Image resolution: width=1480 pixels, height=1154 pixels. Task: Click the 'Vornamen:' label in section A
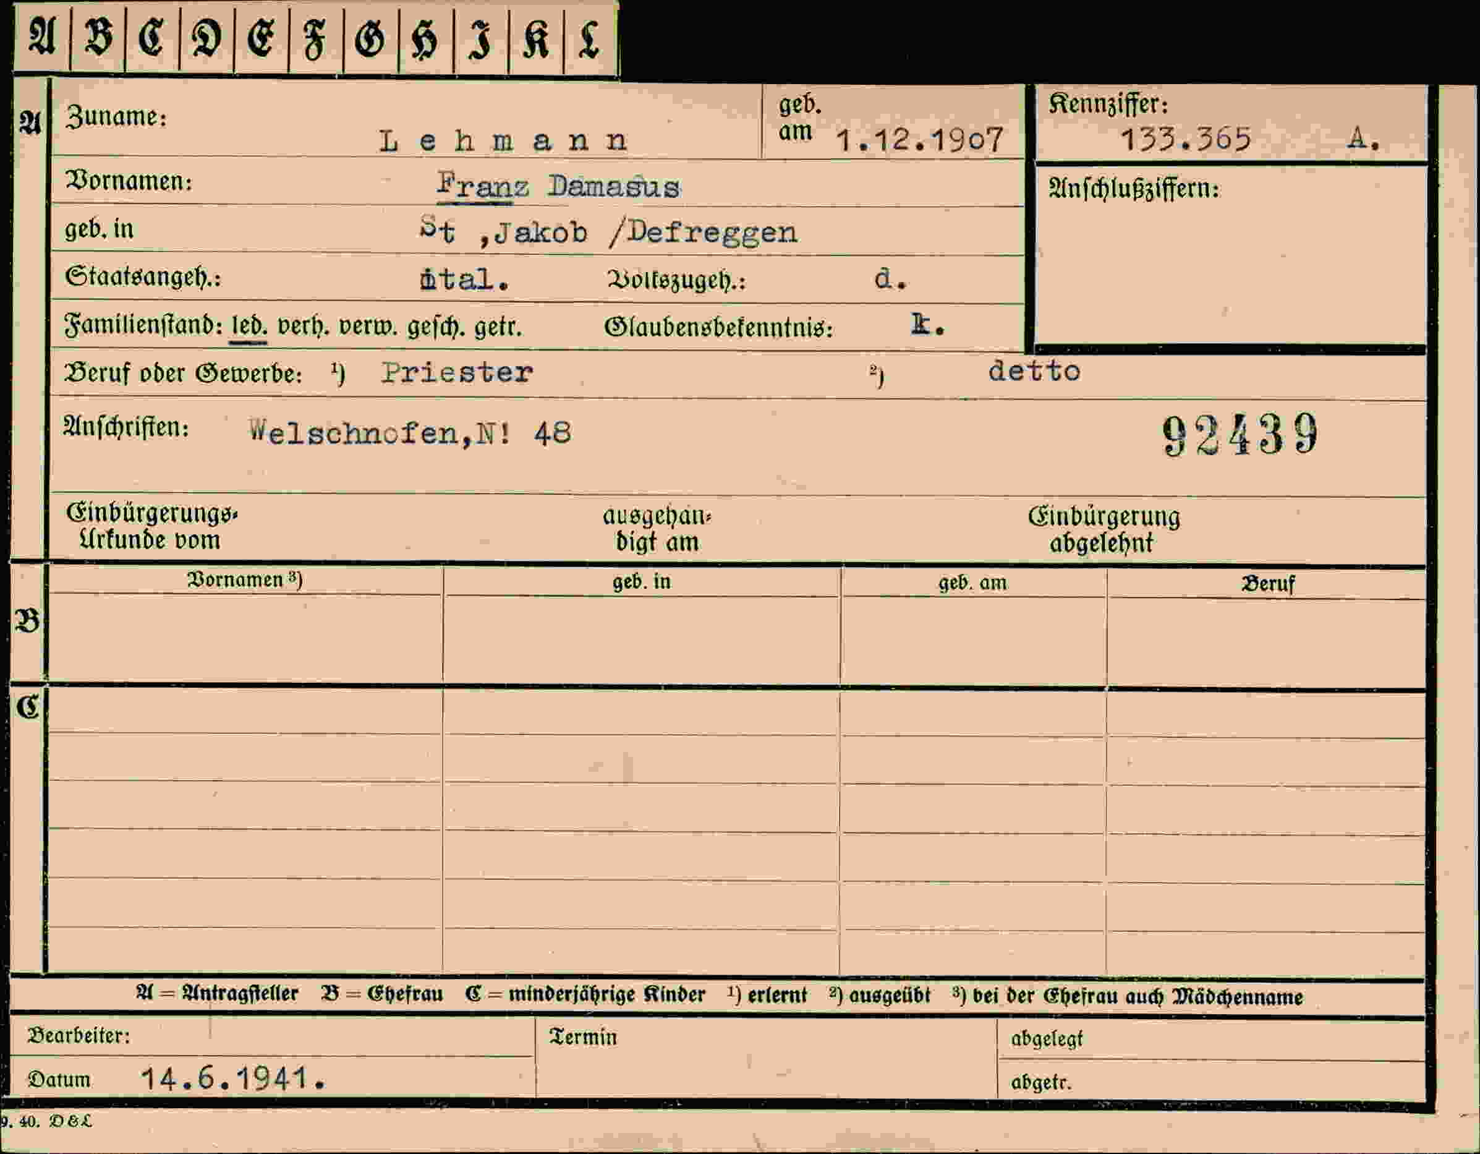(129, 181)
